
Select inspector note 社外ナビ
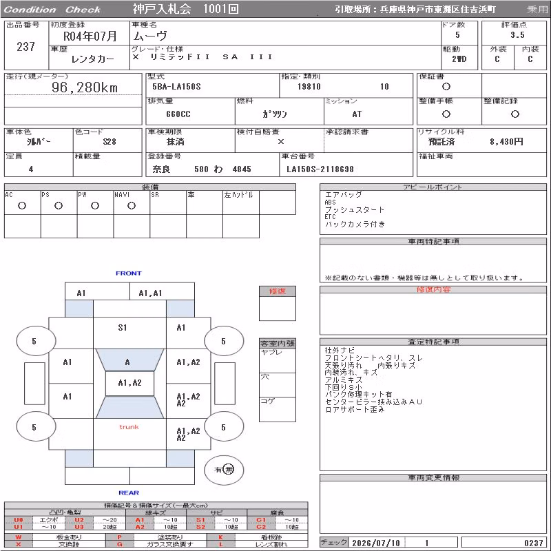click(340, 350)
